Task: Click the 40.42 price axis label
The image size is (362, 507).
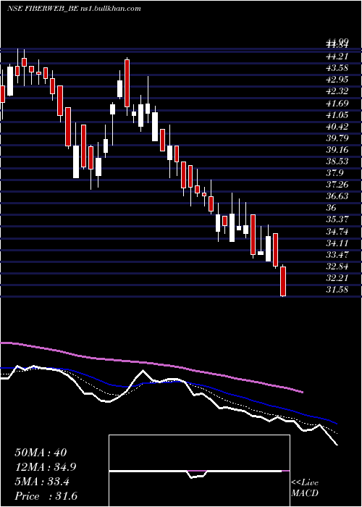Action: [337, 127]
